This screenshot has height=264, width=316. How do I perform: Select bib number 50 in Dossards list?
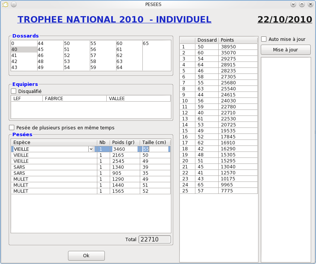click(x=67, y=43)
